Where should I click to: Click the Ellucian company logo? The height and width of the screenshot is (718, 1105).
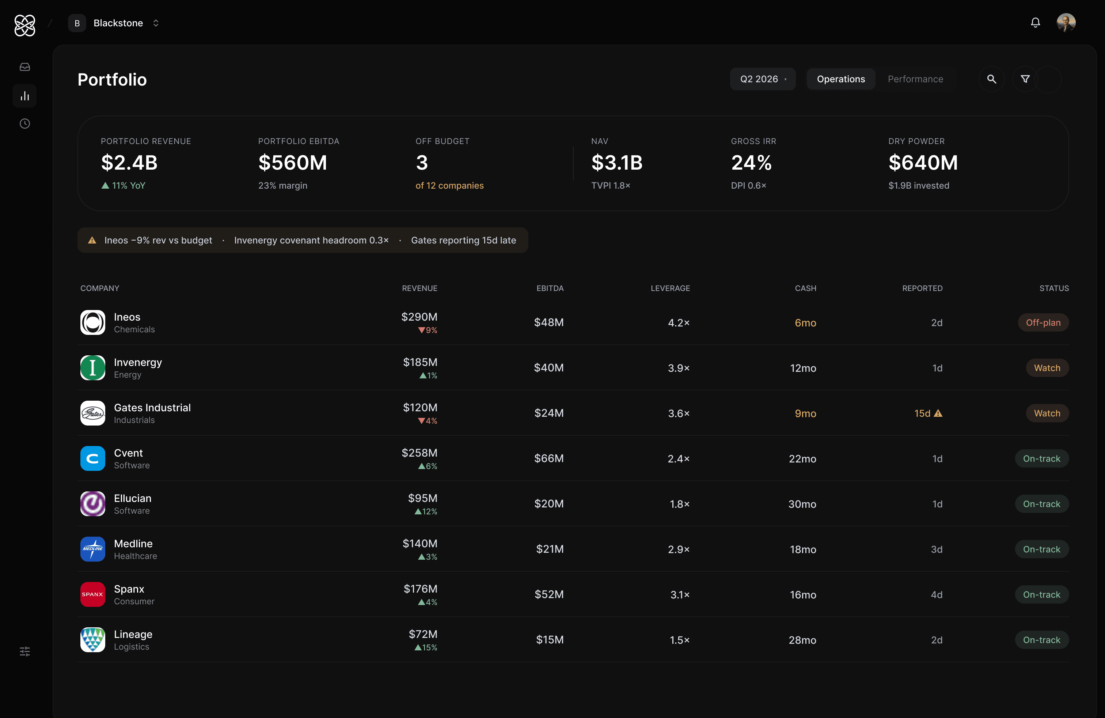(93, 504)
